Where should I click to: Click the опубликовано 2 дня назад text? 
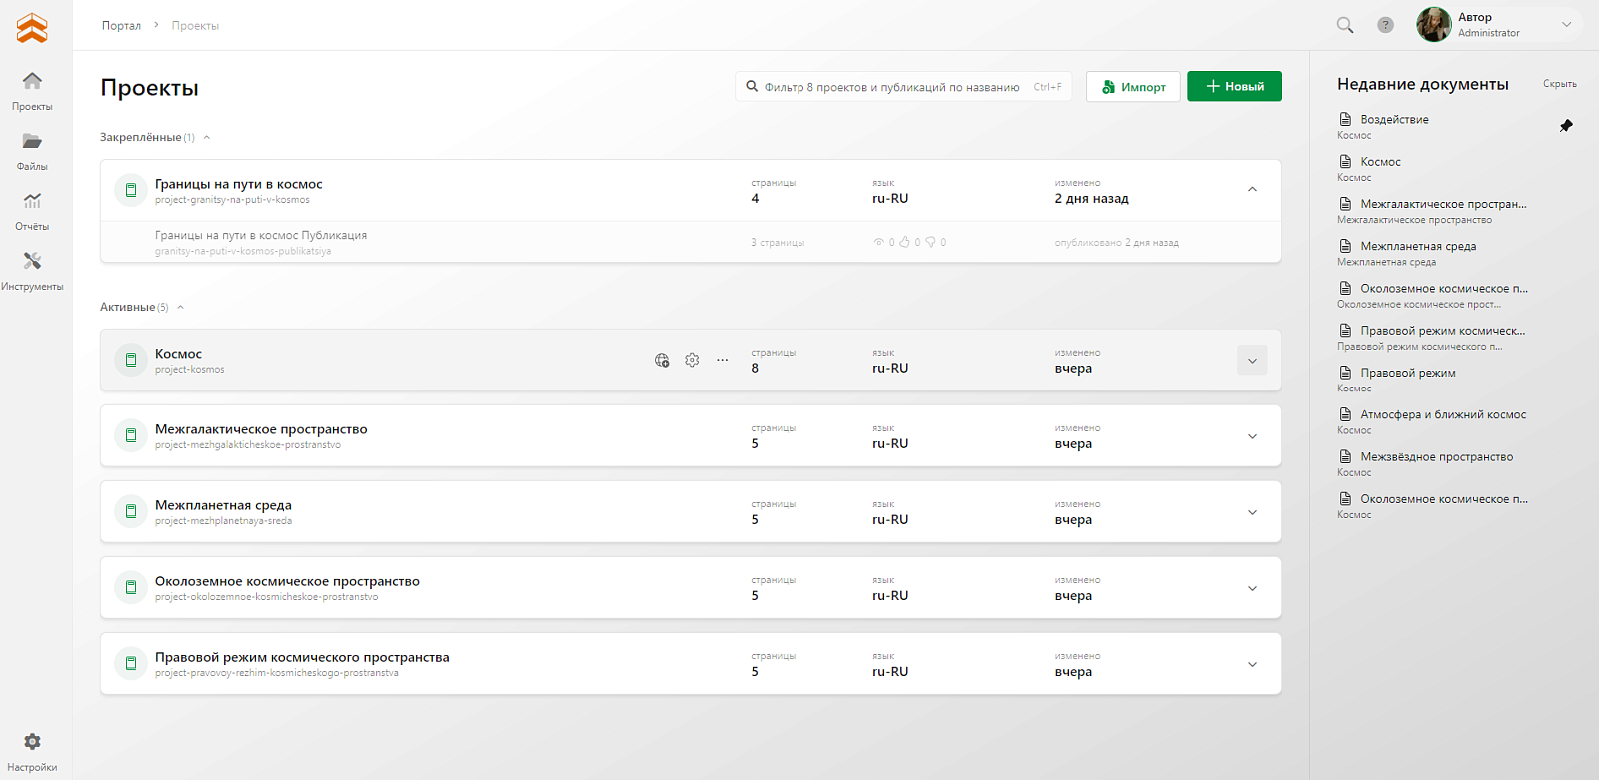click(1116, 242)
